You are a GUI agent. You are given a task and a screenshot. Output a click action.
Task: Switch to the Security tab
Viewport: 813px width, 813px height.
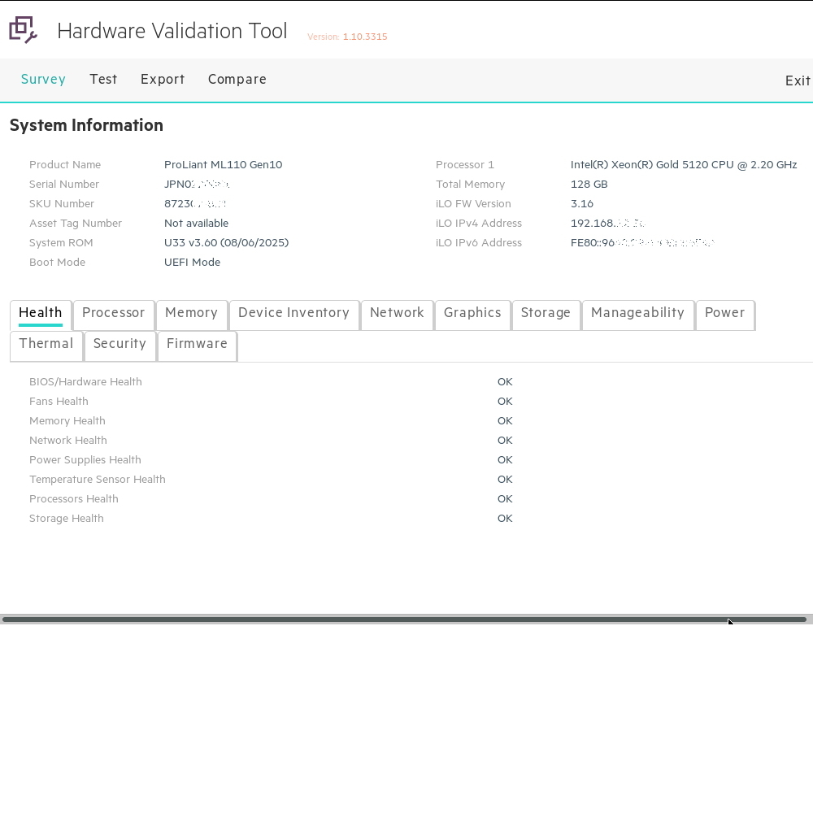click(x=120, y=346)
